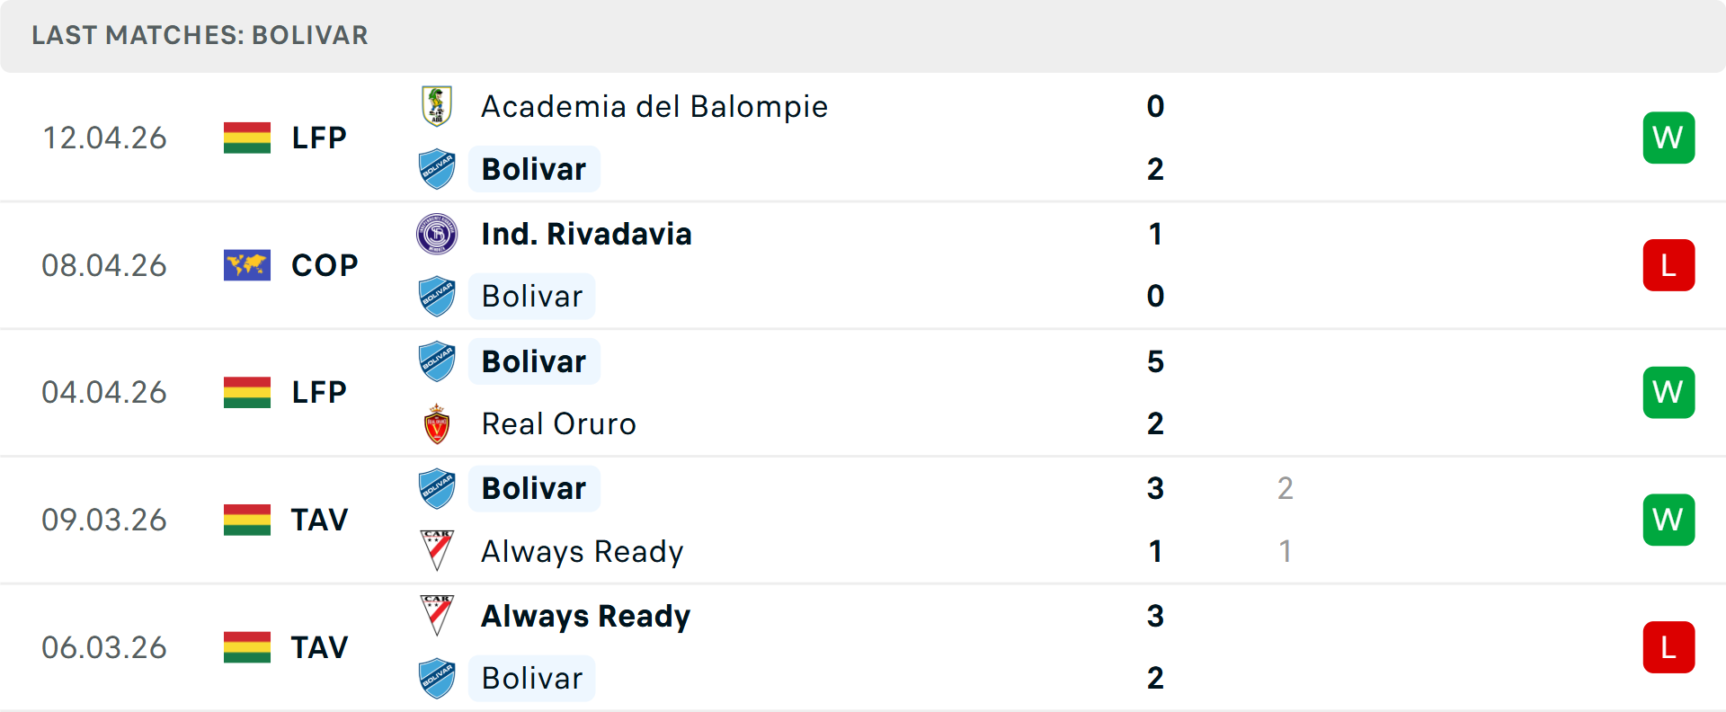Click the Always Ready crest in the 09.03 match
This screenshot has width=1726, height=712.
click(x=437, y=551)
